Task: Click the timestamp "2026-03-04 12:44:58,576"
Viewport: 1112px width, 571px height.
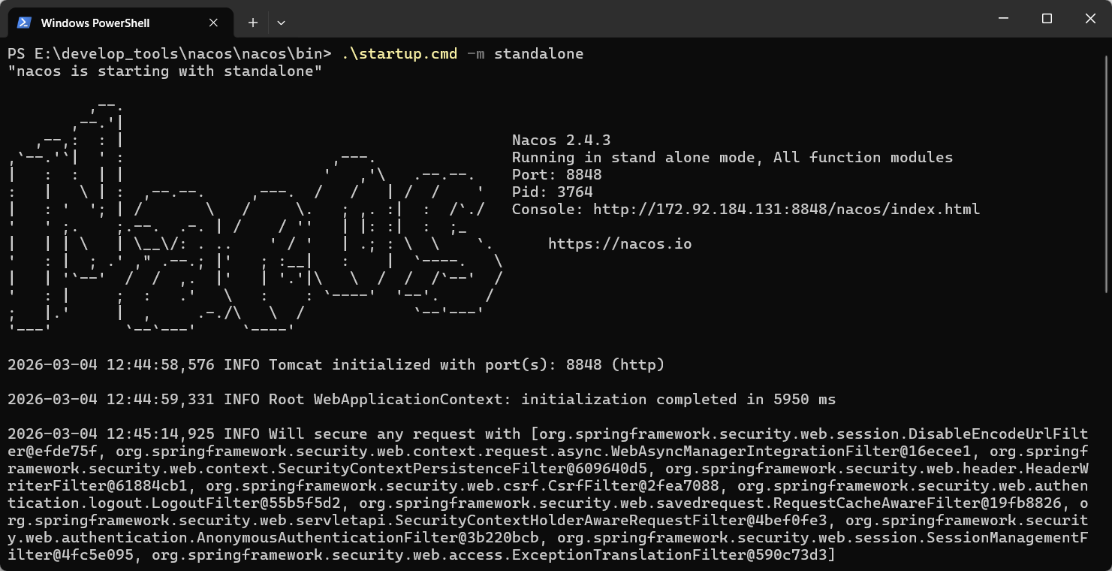Action: click(x=110, y=364)
